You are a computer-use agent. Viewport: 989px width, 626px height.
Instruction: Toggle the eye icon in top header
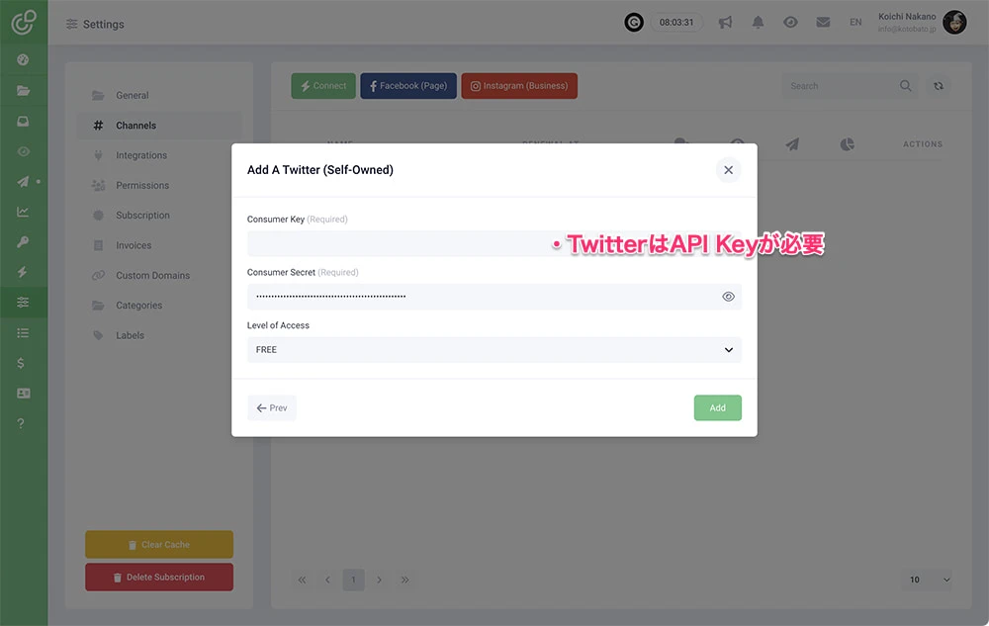pyautogui.click(x=790, y=22)
